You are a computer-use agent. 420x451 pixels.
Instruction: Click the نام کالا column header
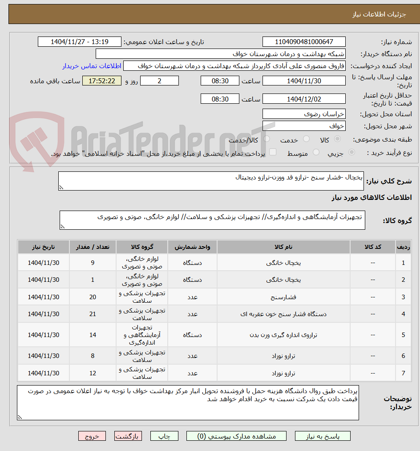[x=283, y=247]
